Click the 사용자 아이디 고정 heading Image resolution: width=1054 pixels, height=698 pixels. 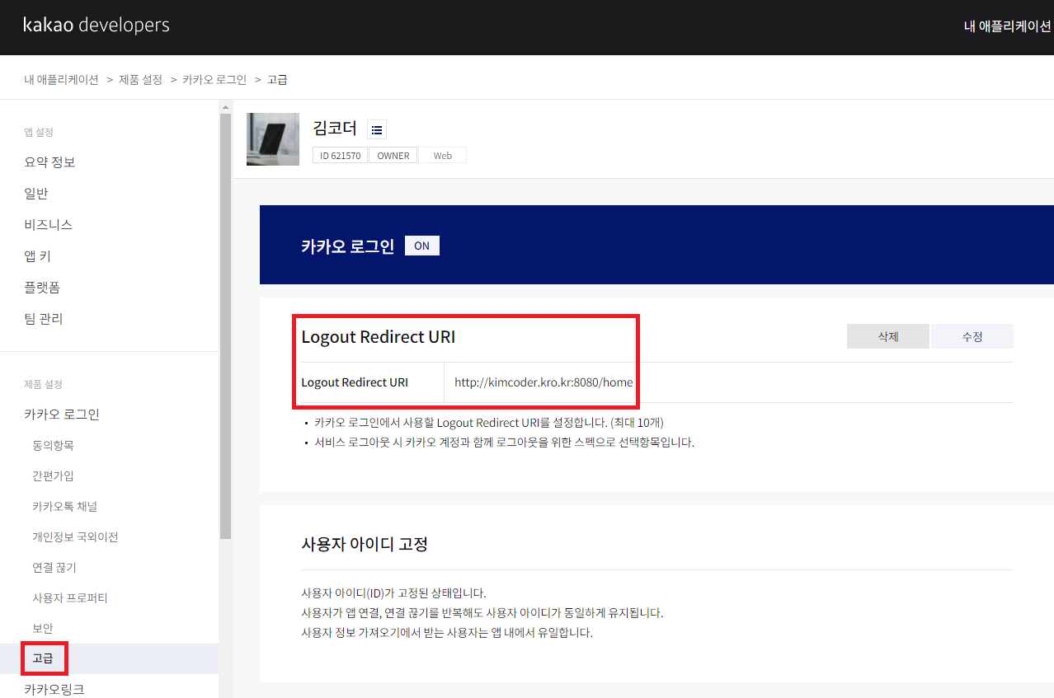[365, 544]
